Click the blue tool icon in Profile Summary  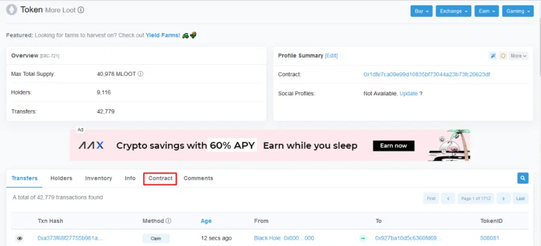[493, 56]
